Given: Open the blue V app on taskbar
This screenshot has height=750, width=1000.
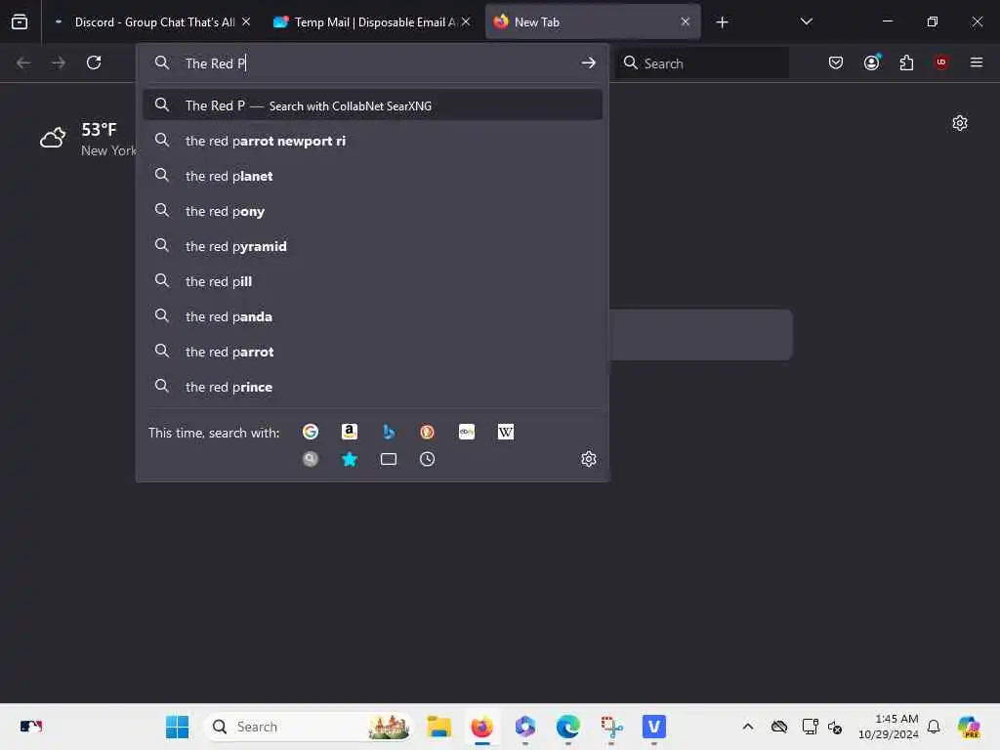Looking at the screenshot, I should point(653,727).
